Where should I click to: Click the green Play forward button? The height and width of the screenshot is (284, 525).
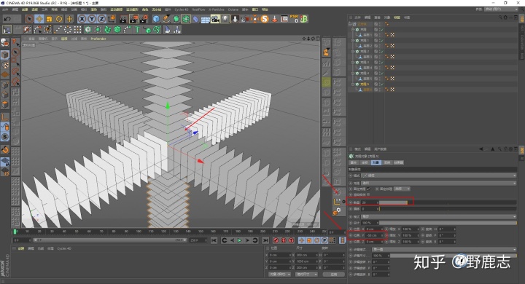coord(239,240)
